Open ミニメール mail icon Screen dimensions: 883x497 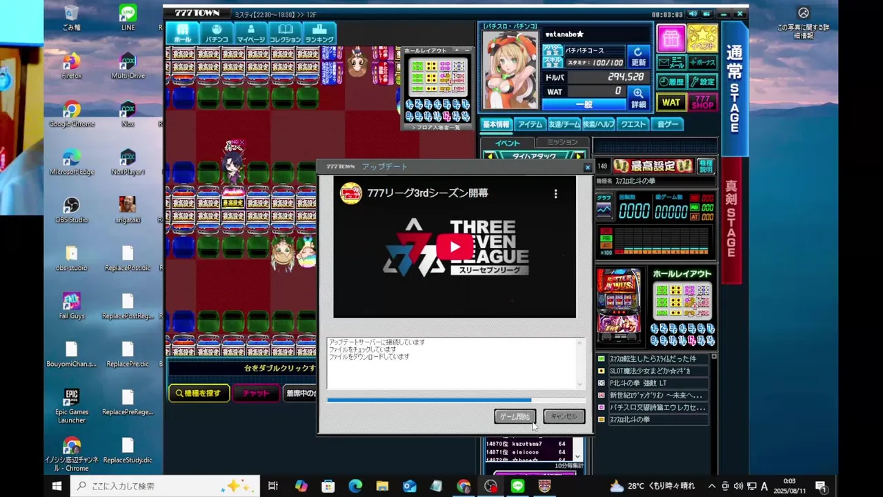click(x=671, y=63)
